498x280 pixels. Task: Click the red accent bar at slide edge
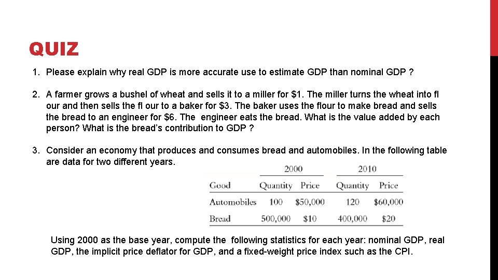(494, 28)
